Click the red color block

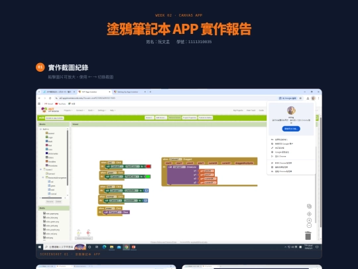(149, 166)
